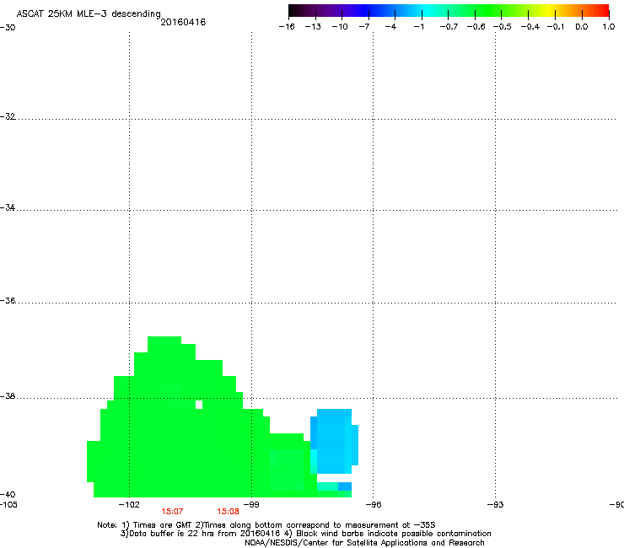Click the white gap inside the green swath
Image resolution: width=624 pixels, height=548 pixels.
click(199, 405)
